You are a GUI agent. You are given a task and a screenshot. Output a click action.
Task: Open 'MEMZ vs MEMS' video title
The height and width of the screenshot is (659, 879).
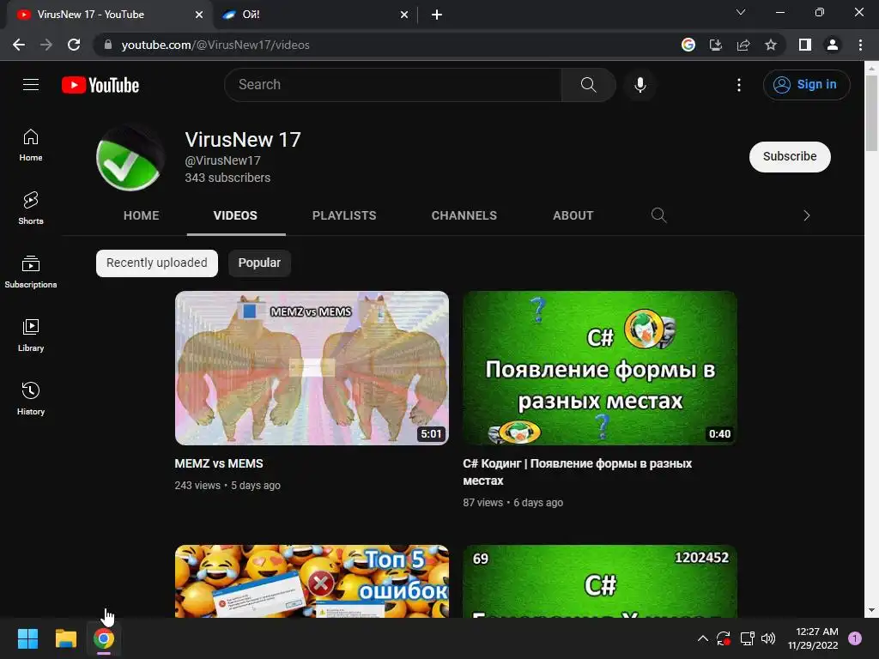[x=219, y=464]
